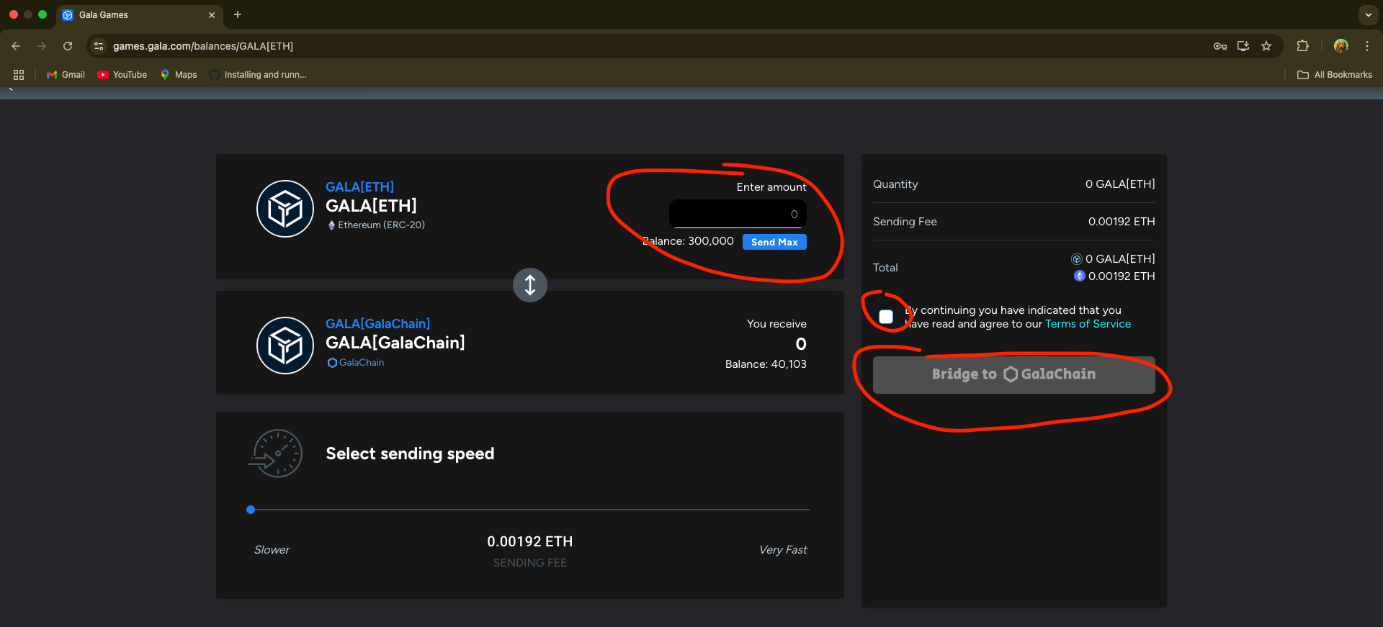Viewport: 1383px width, 627px height.
Task: Open the apps grid in bookmarks bar
Action: click(x=19, y=75)
